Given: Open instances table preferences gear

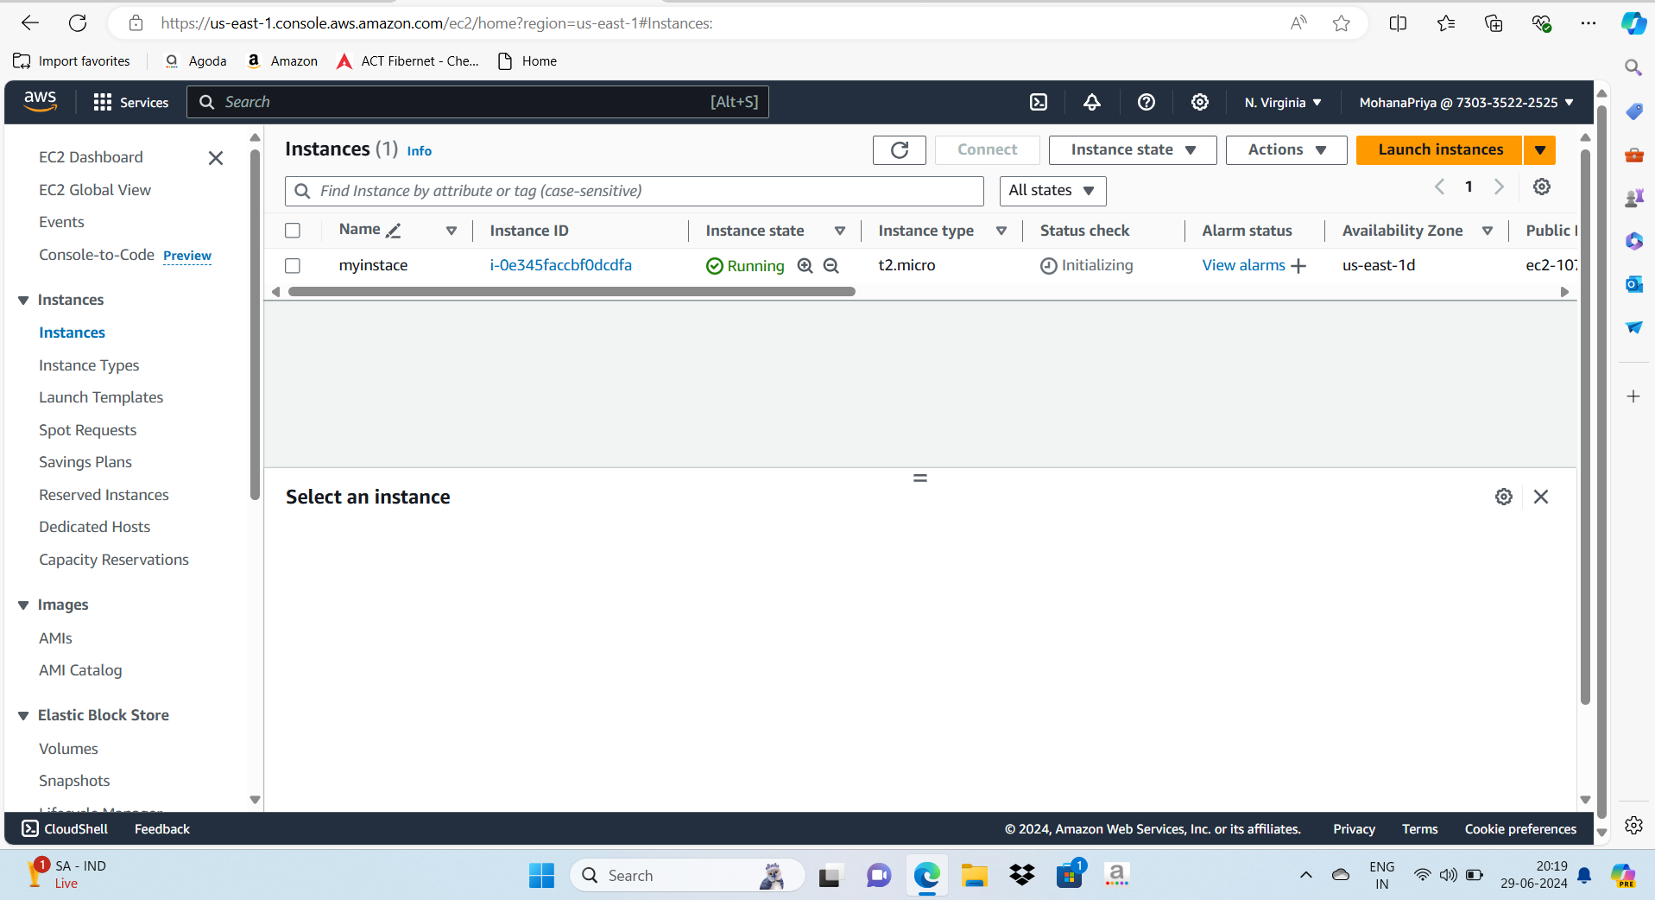Looking at the screenshot, I should click(x=1542, y=187).
